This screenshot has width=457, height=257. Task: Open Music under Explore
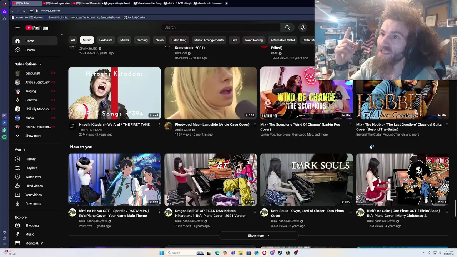coord(35,234)
